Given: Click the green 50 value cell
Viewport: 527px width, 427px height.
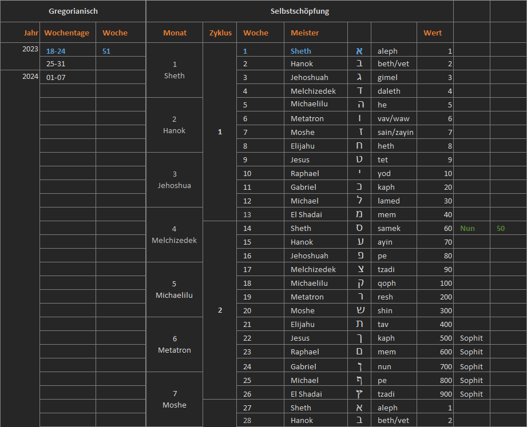Looking at the screenshot, I should [x=508, y=228].
